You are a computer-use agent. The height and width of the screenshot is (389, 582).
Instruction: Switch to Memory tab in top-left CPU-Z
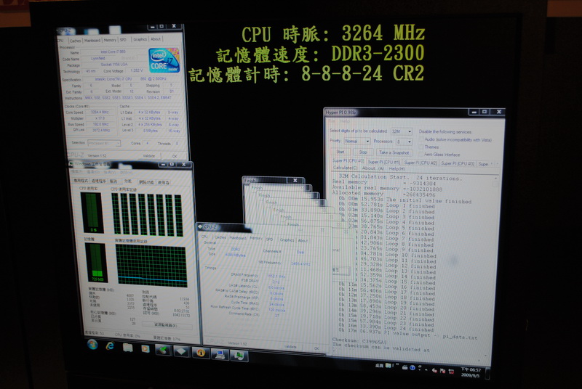coord(110,40)
